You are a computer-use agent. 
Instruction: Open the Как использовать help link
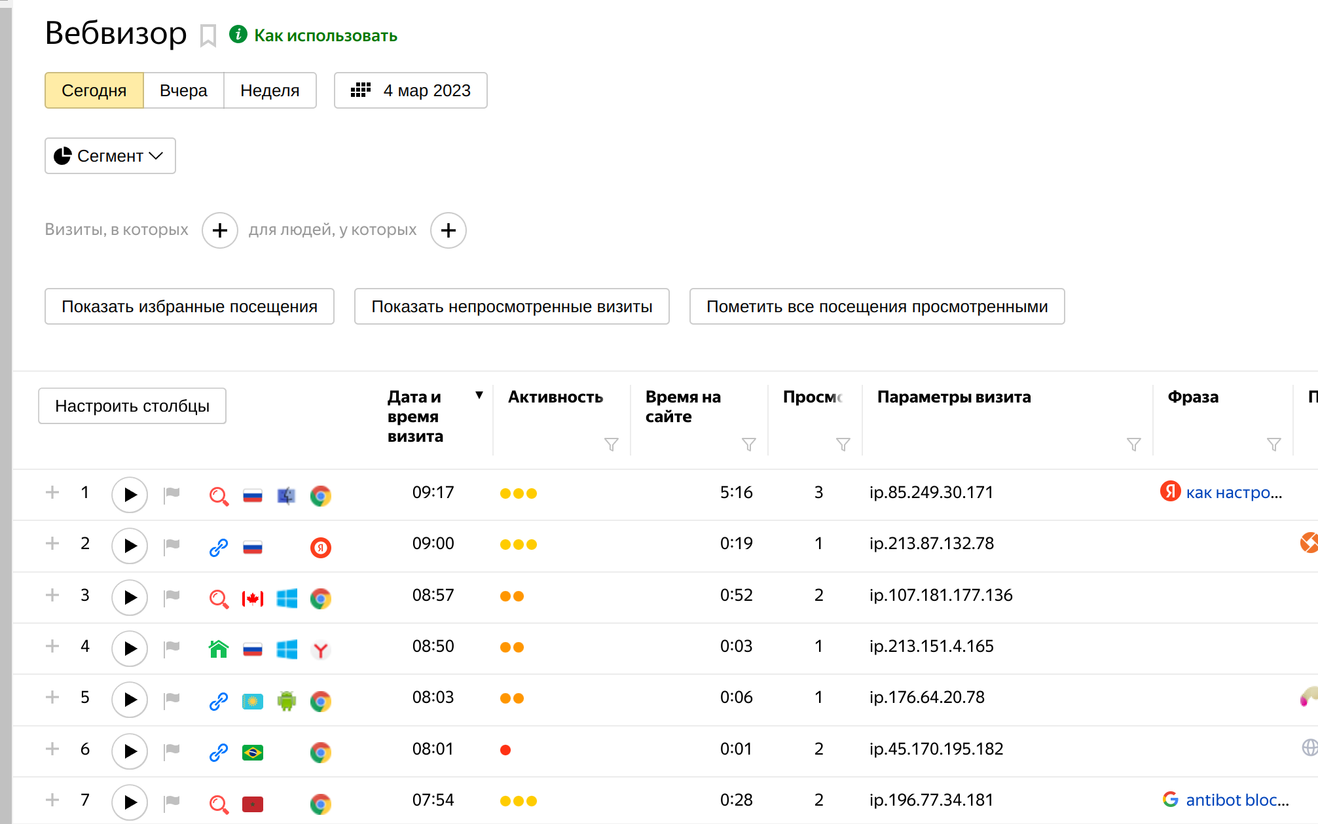[x=325, y=35]
